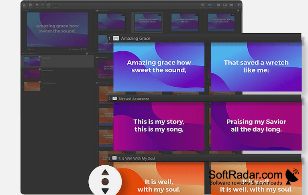Click the first icon in the top-left toolbar

(x=24, y=5)
